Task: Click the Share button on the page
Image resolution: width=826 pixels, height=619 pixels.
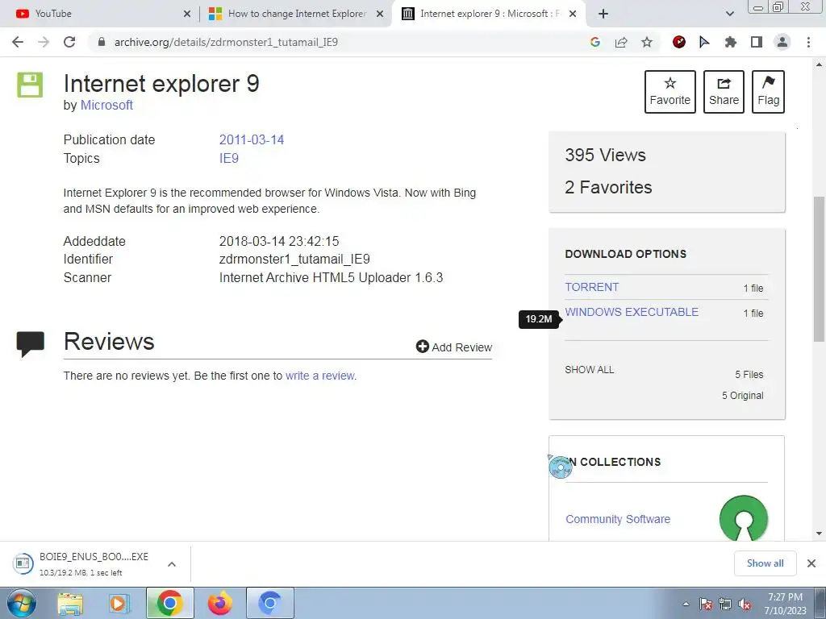Action: (x=724, y=92)
